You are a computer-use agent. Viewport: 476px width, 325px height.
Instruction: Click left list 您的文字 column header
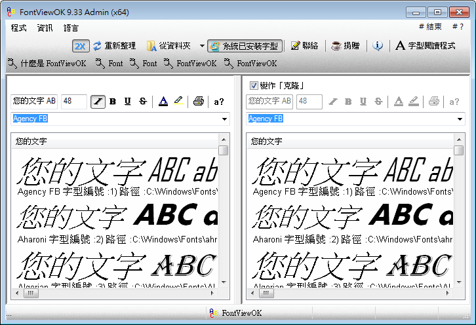coord(115,142)
